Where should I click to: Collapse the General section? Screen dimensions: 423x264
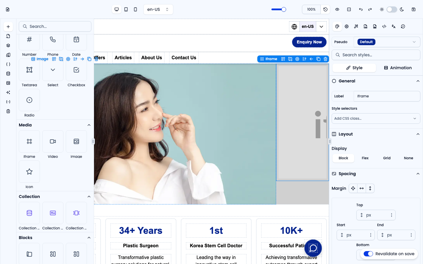418,81
